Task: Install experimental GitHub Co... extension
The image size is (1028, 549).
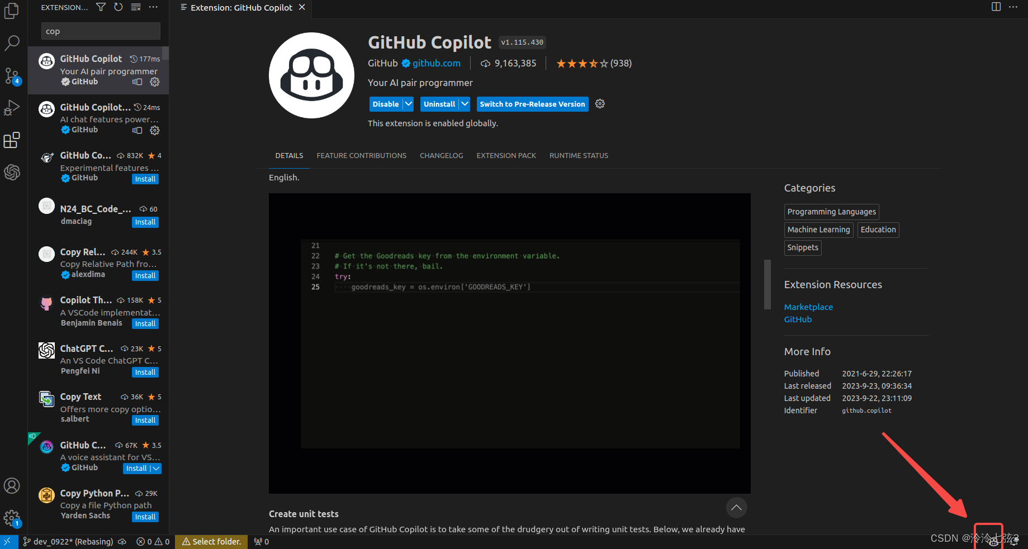Action: (145, 179)
